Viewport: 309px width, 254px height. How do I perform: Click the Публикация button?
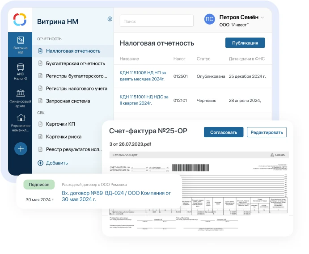point(245,43)
